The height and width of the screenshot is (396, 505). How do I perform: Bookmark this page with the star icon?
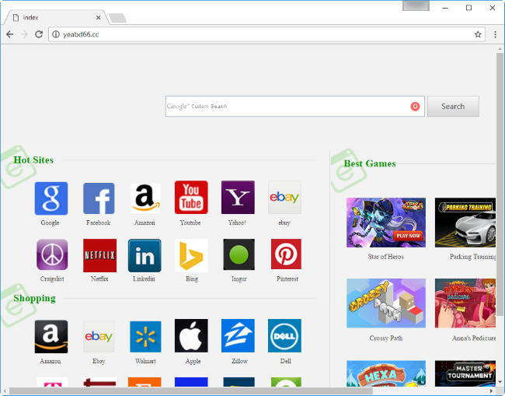pyautogui.click(x=478, y=34)
